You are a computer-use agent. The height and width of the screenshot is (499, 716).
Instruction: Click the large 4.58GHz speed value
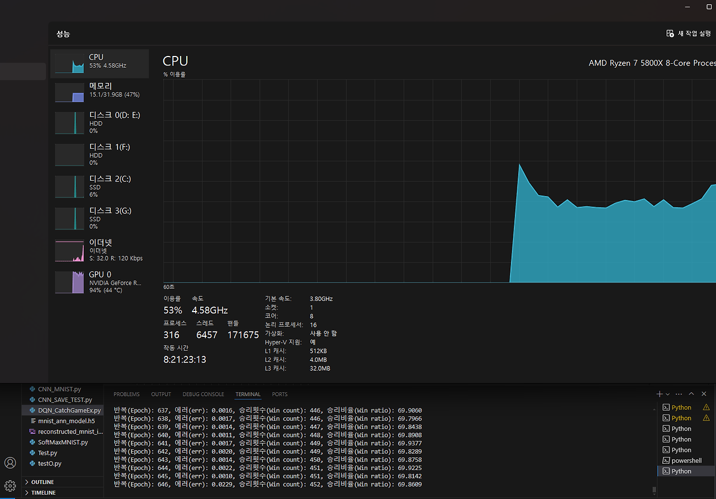pyautogui.click(x=210, y=310)
